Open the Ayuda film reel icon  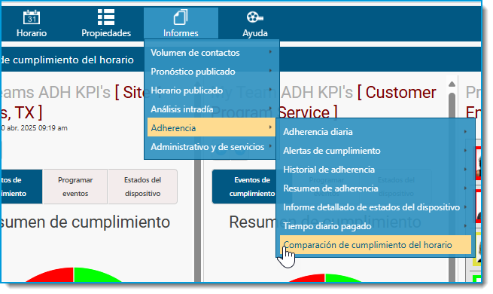[x=254, y=17]
